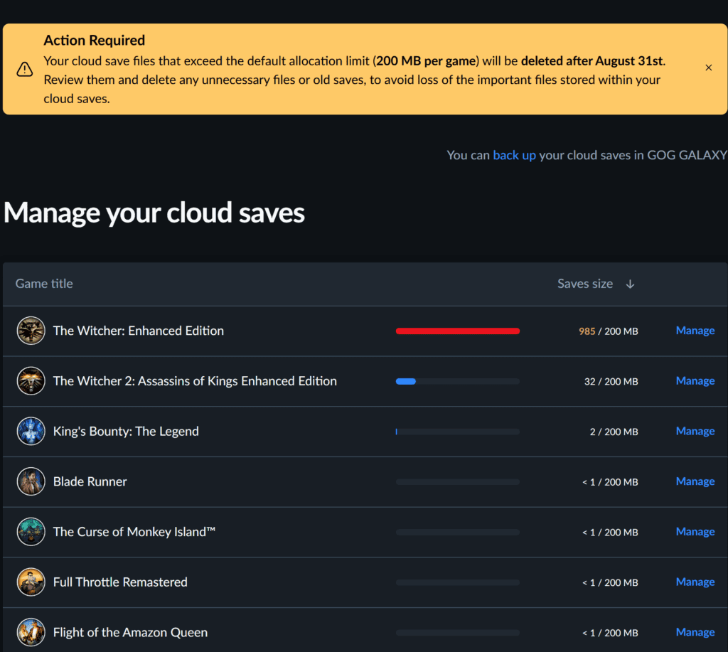Select 'Flight of the Amazon Queen' title

coord(131,632)
